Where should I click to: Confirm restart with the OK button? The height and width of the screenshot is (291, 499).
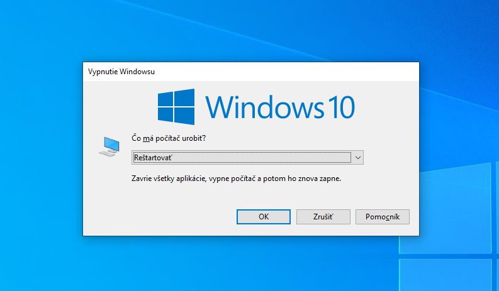point(264,217)
